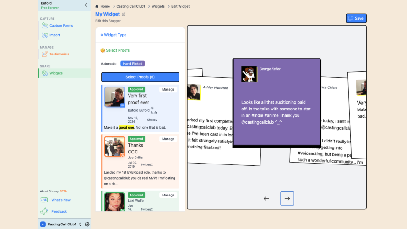The image size is (407, 229).
Task: Expand the Widget Type section
Action: click(140, 35)
